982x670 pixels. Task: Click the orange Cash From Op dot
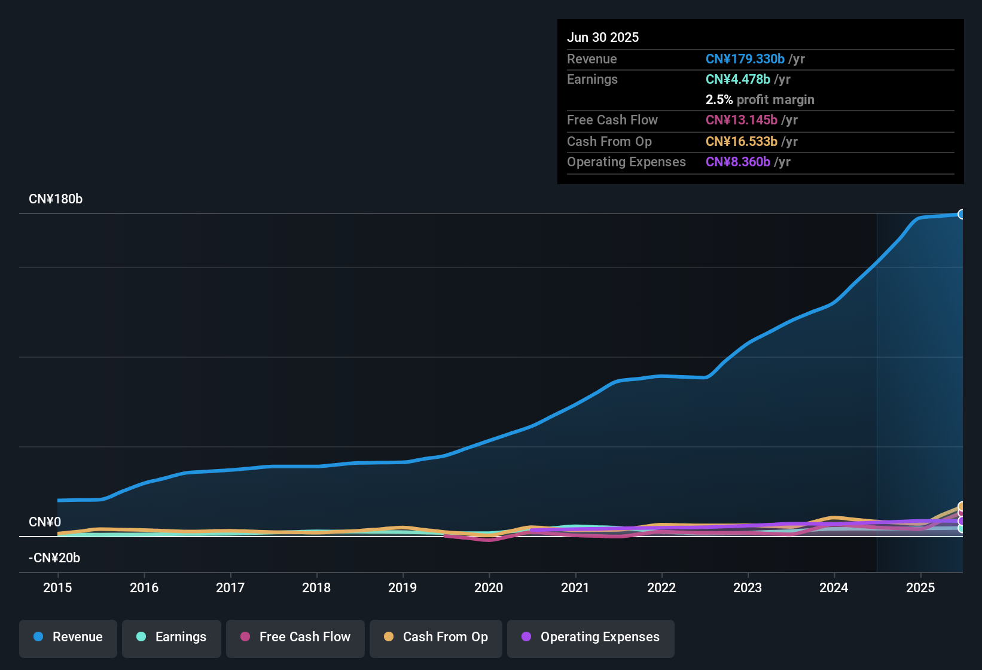coord(388,637)
